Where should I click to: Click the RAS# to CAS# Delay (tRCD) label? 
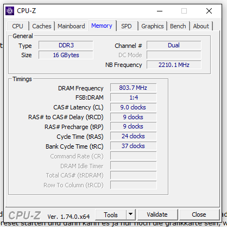66,117
